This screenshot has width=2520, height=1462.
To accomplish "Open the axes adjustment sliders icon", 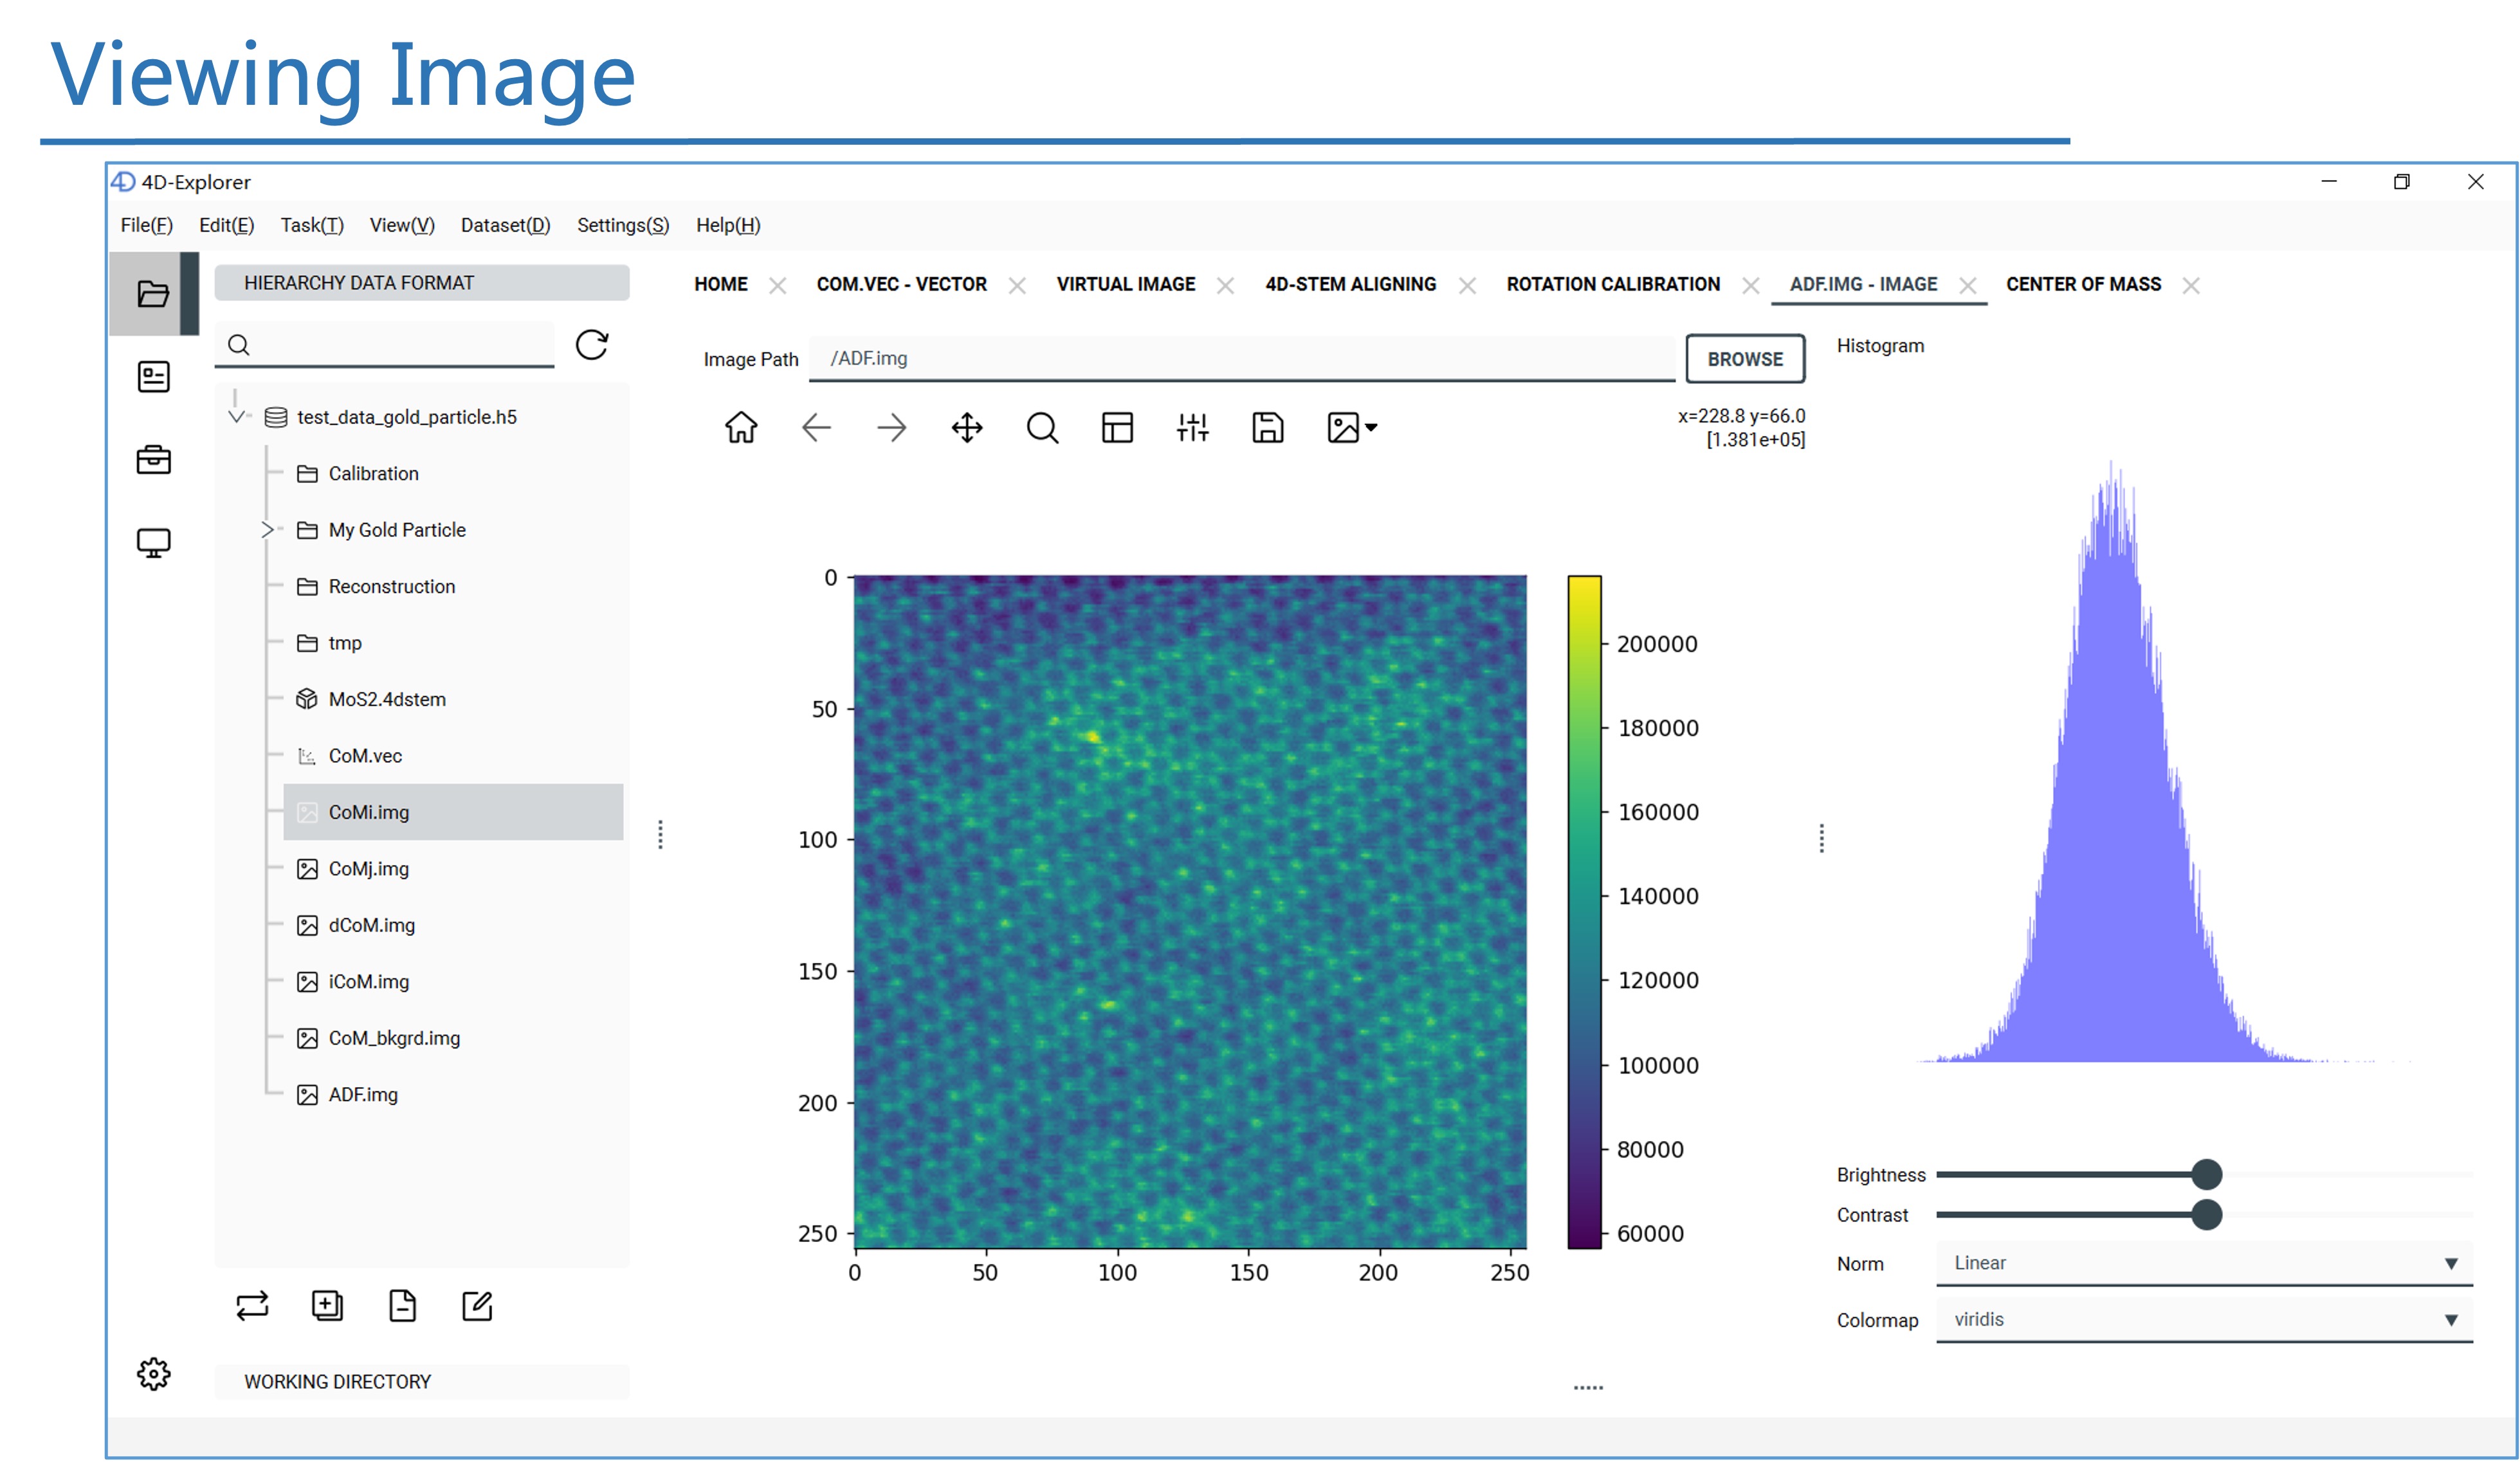I will coord(1192,428).
